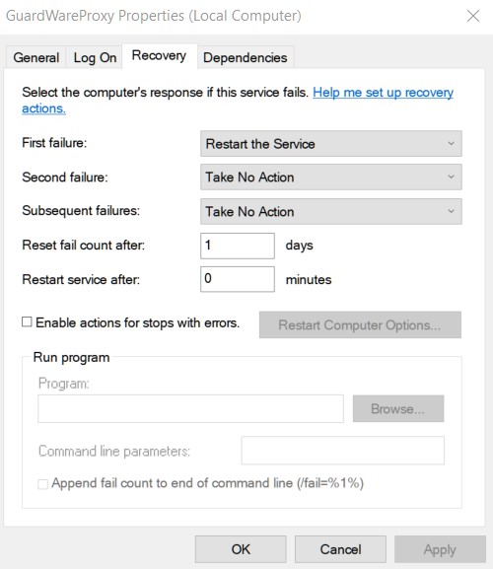Click the Browse button
Image resolution: width=493 pixels, height=569 pixels.
398,408
